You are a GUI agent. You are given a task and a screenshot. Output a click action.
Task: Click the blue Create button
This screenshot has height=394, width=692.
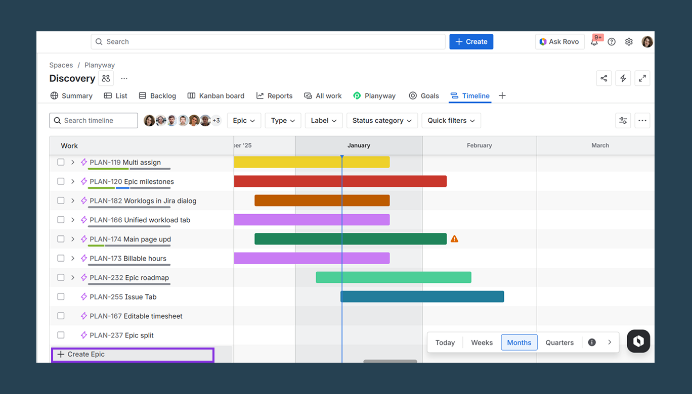point(471,42)
